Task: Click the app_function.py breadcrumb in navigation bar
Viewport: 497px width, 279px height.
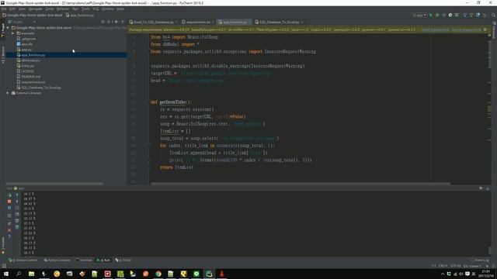Action: (80, 15)
